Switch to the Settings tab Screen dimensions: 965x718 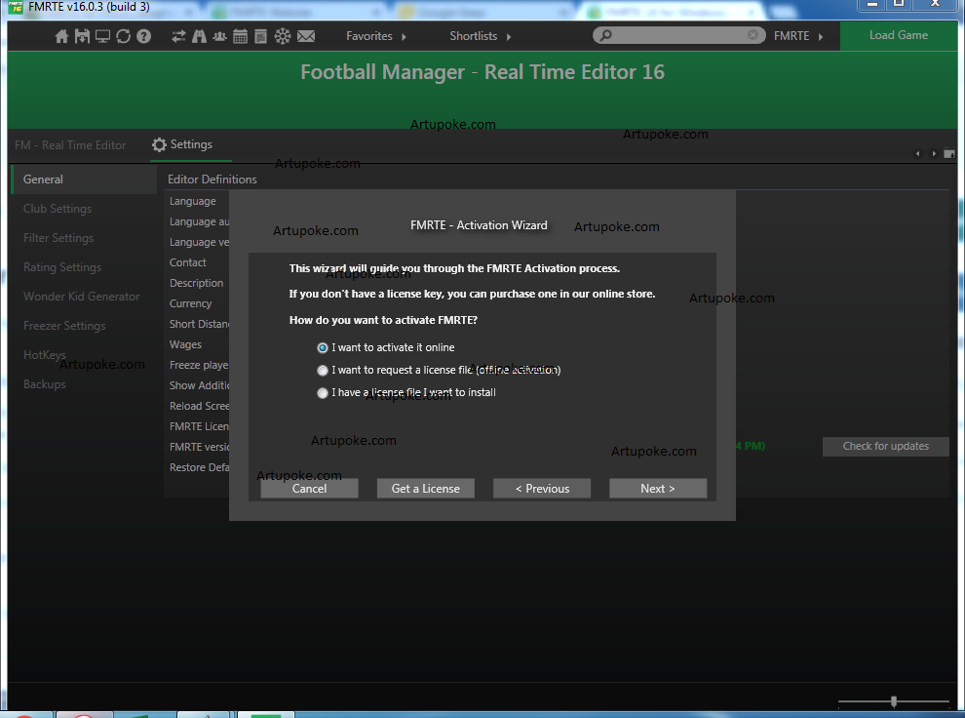[182, 144]
